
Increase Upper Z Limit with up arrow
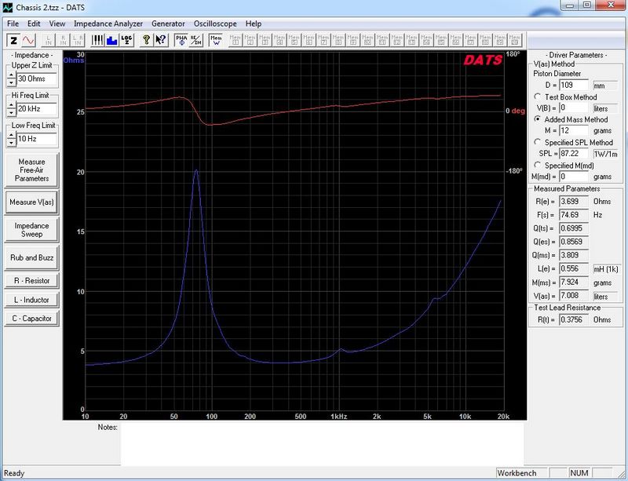11,75
